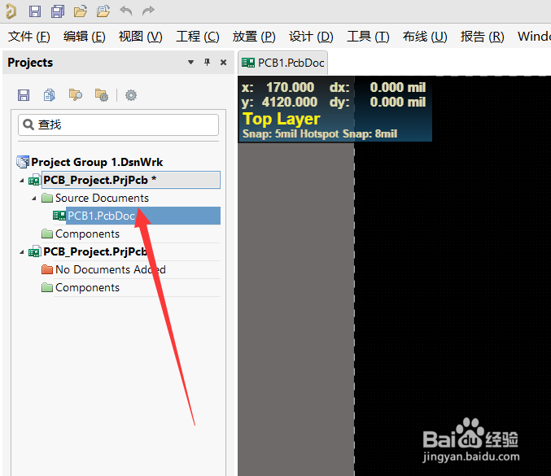Select Source Documents folder
Viewport: 551px width, 476px height.
pyautogui.click(x=102, y=198)
